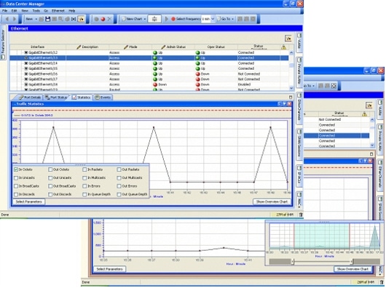This screenshot has width=386, height=288.
Task: Switch to the Events tab
Action: 103,97
